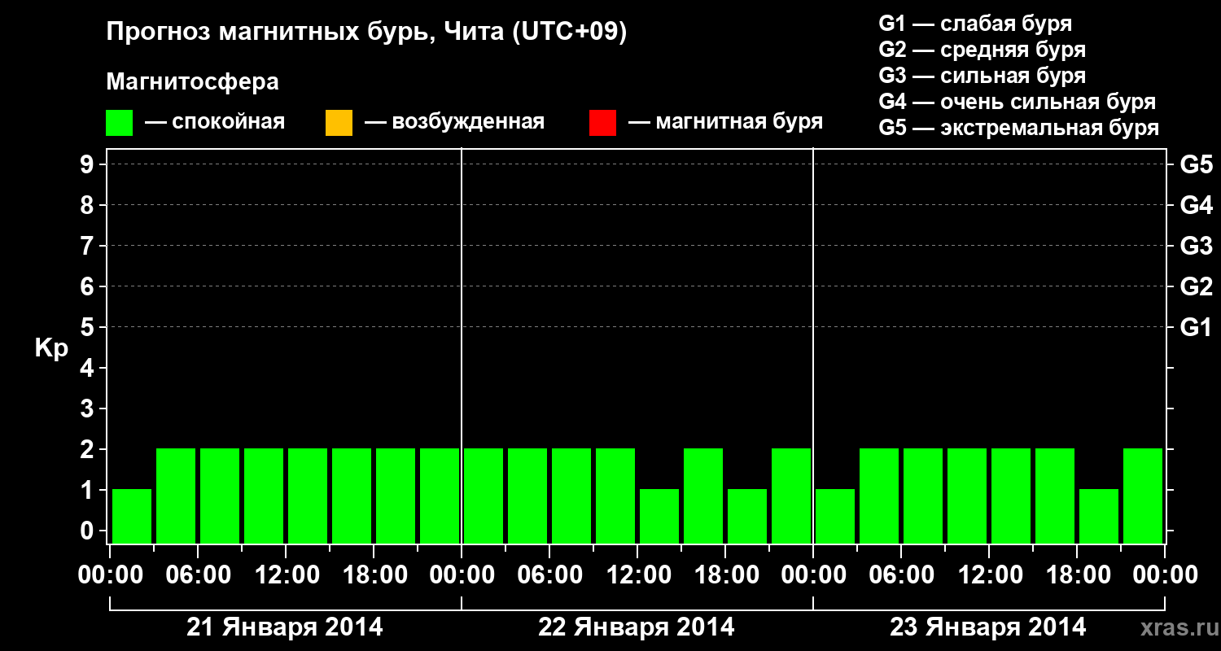Click the '— магнитная буря' legend label

(725, 123)
